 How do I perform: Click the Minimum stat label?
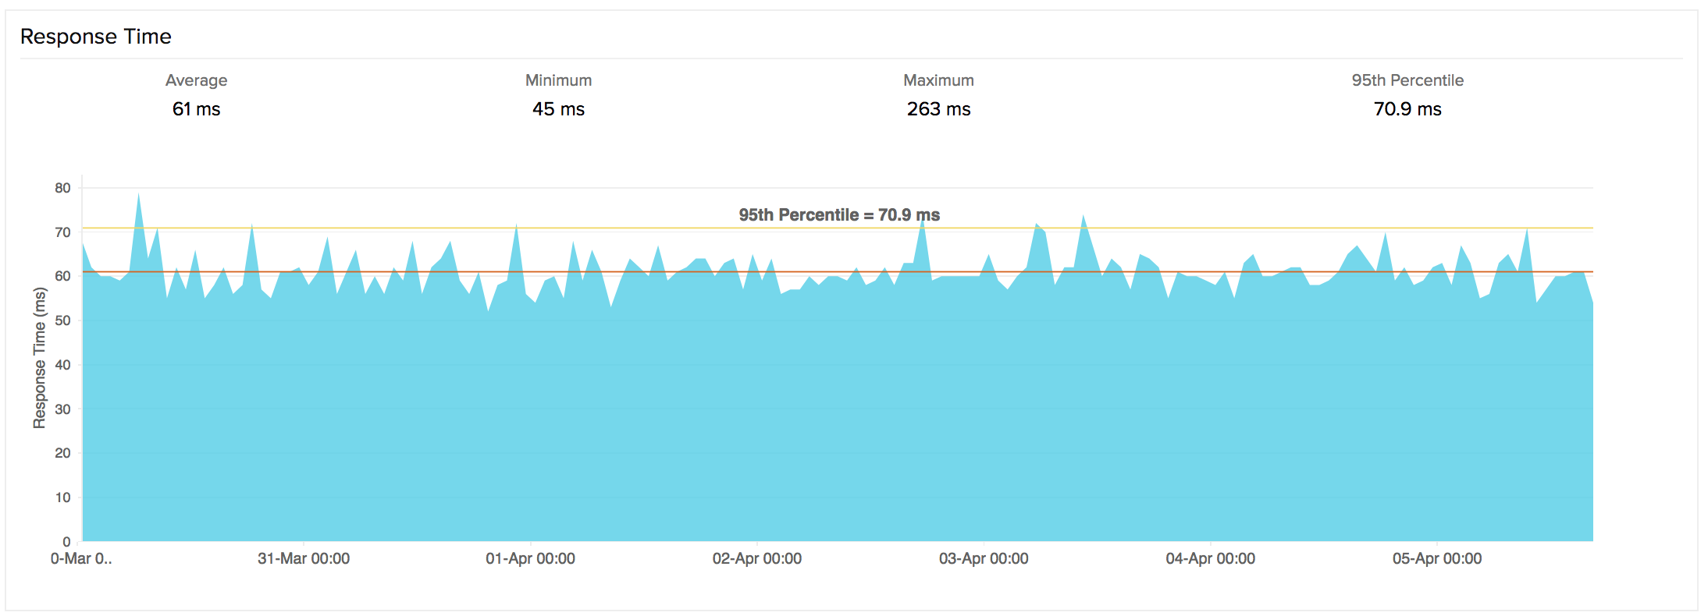coord(558,80)
